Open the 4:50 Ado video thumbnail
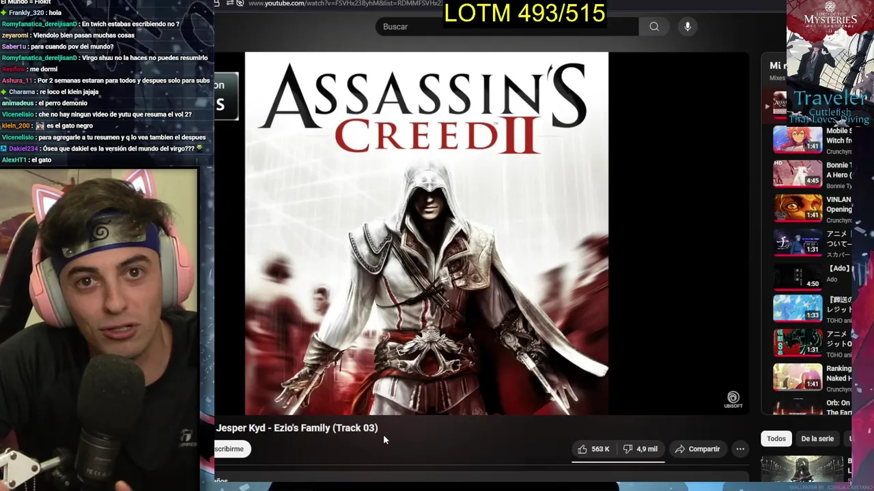 798,276
